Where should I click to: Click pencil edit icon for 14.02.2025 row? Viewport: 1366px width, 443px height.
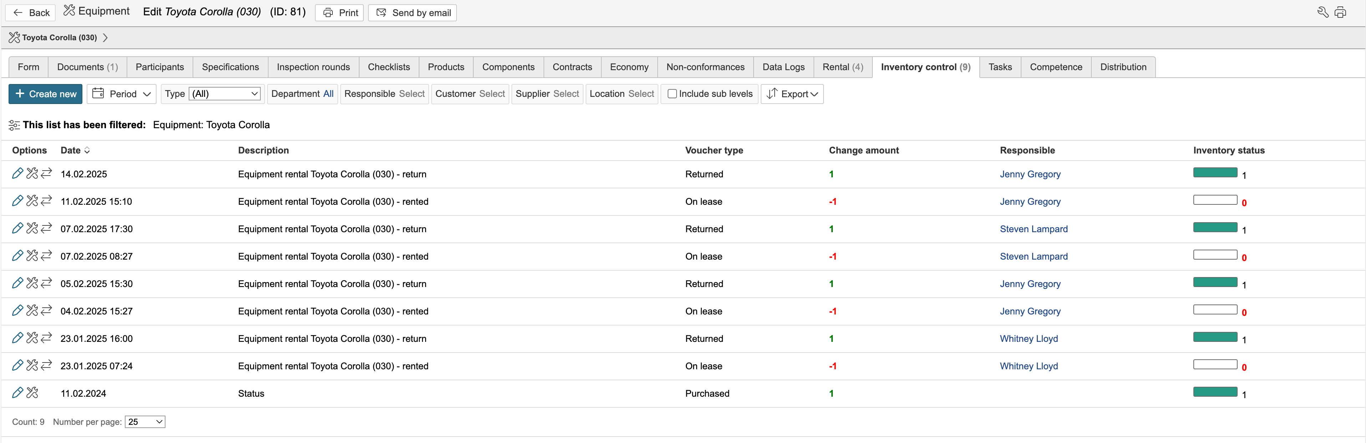17,173
